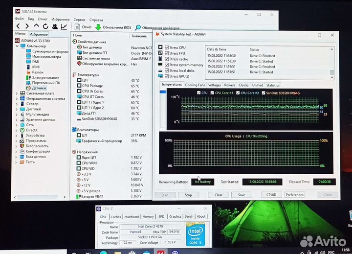Click the AIDA64 Back arrow toolbar icon
Image resolution: width=352 pixels, height=254 pixels.
pyautogui.click(x=18, y=26)
